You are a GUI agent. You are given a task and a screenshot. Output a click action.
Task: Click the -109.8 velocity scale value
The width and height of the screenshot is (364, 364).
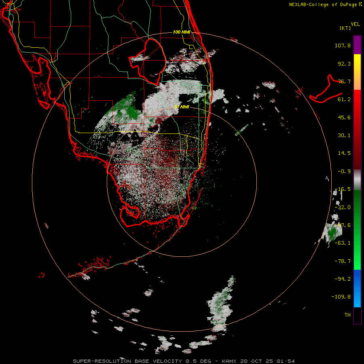point(341,297)
